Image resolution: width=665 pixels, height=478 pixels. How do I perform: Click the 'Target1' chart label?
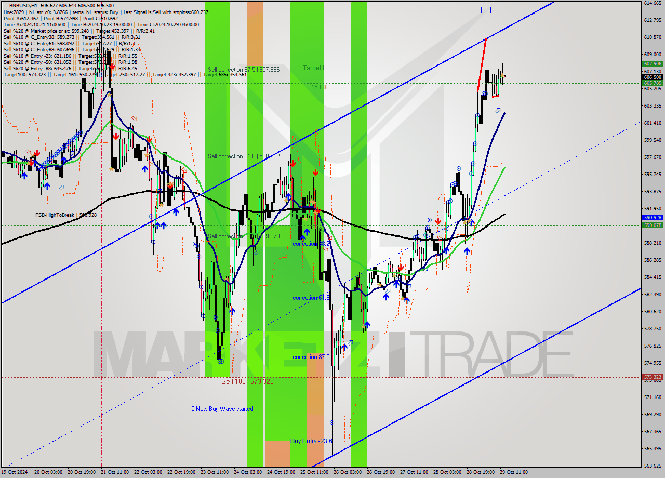314,68
